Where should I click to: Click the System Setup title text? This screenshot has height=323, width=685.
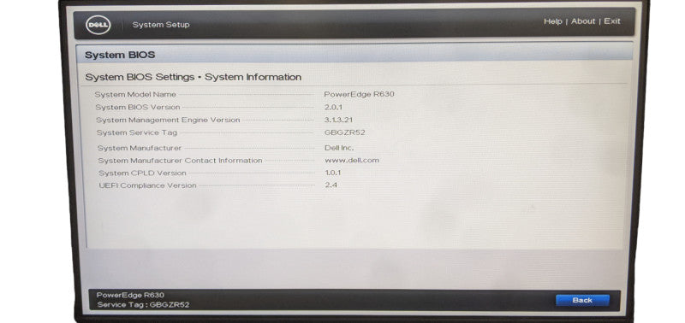[x=161, y=25]
